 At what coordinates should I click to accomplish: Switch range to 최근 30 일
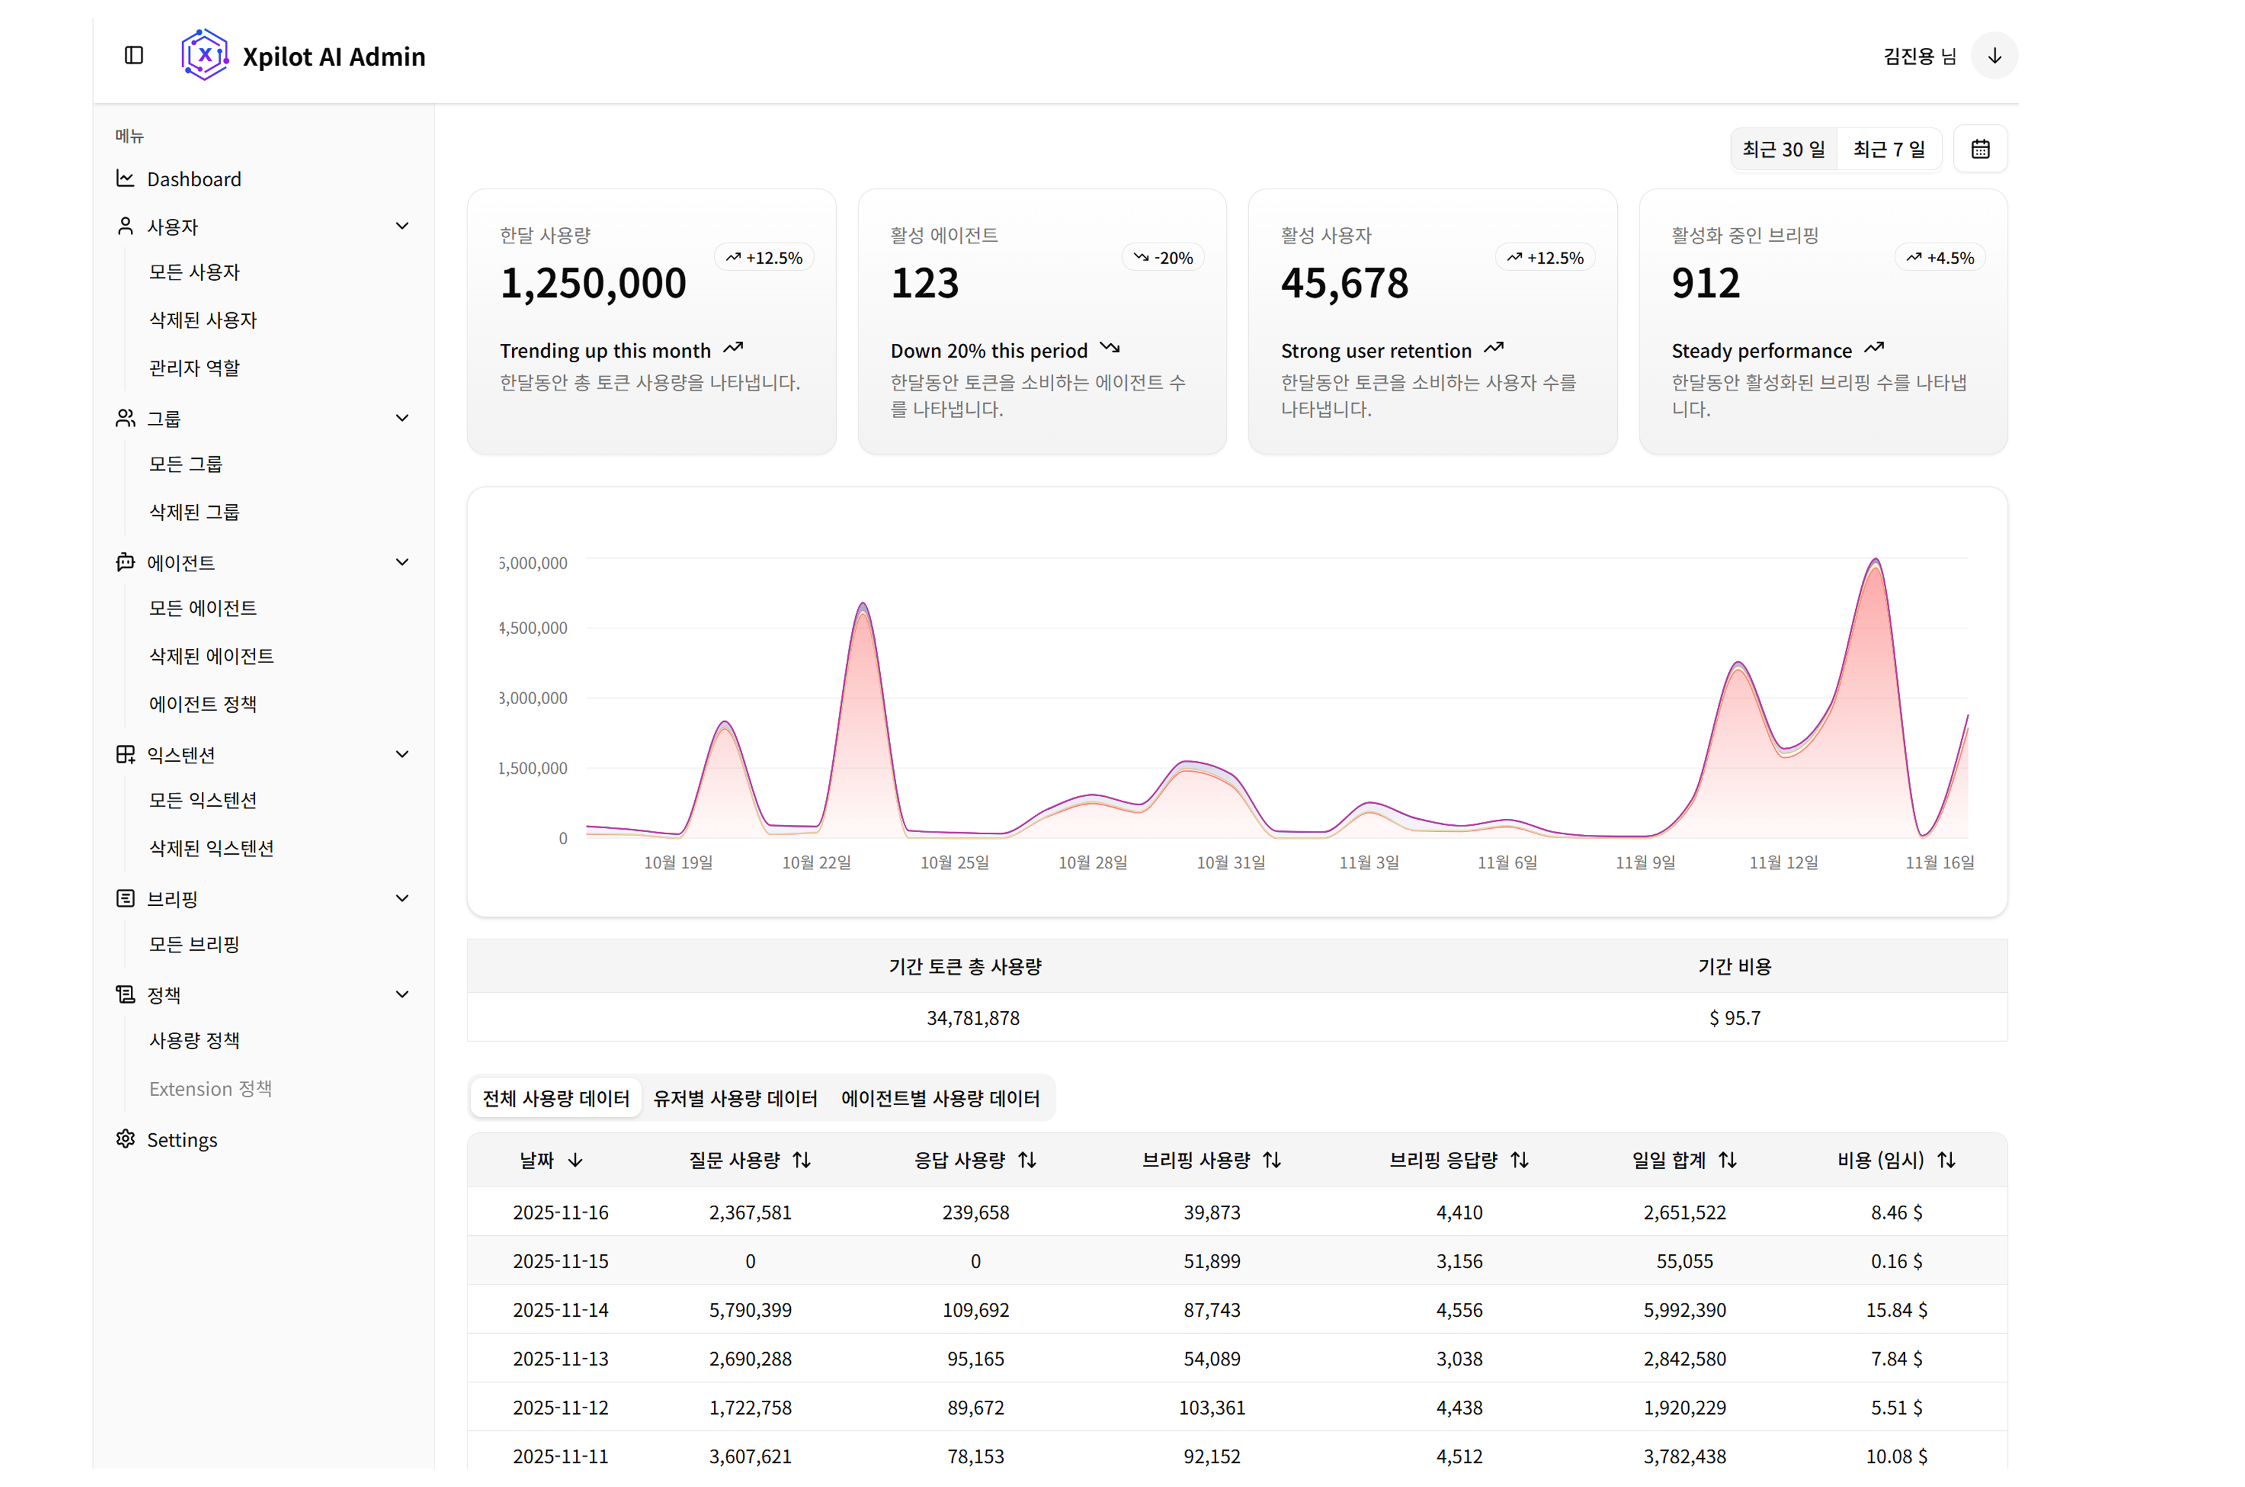pyautogui.click(x=1784, y=149)
